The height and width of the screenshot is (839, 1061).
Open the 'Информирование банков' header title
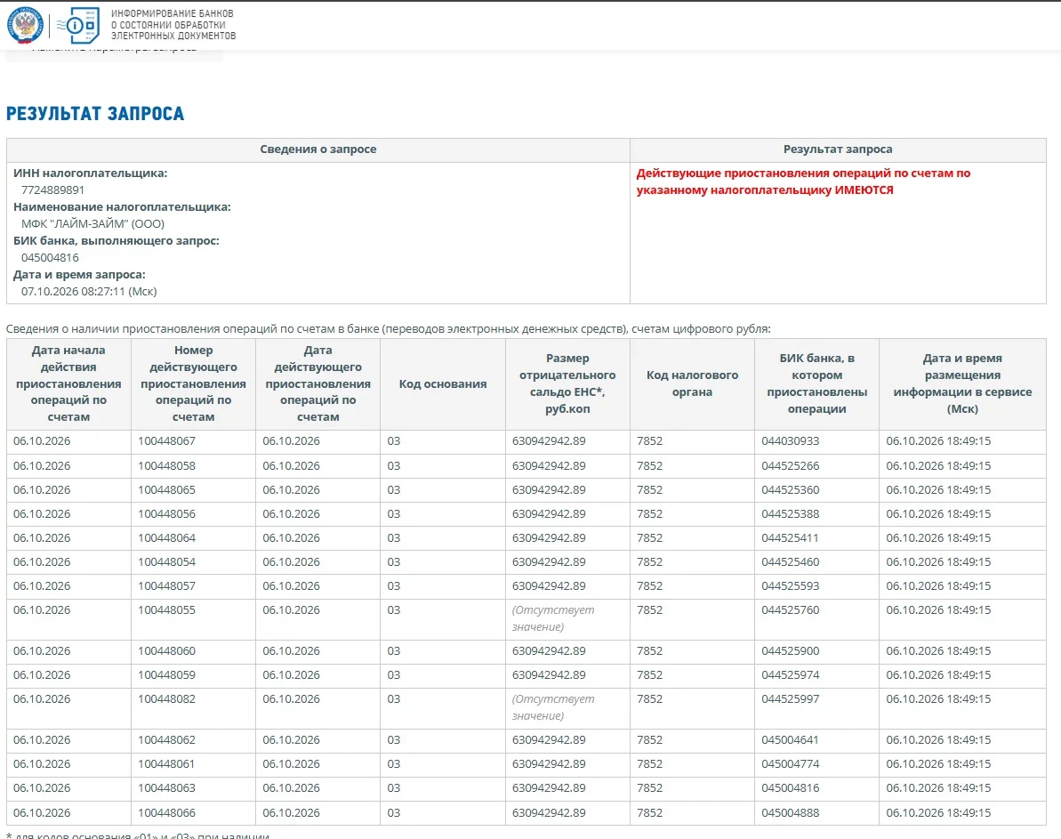[x=173, y=25]
